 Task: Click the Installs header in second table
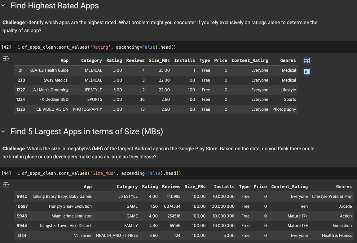(x=224, y=187)
